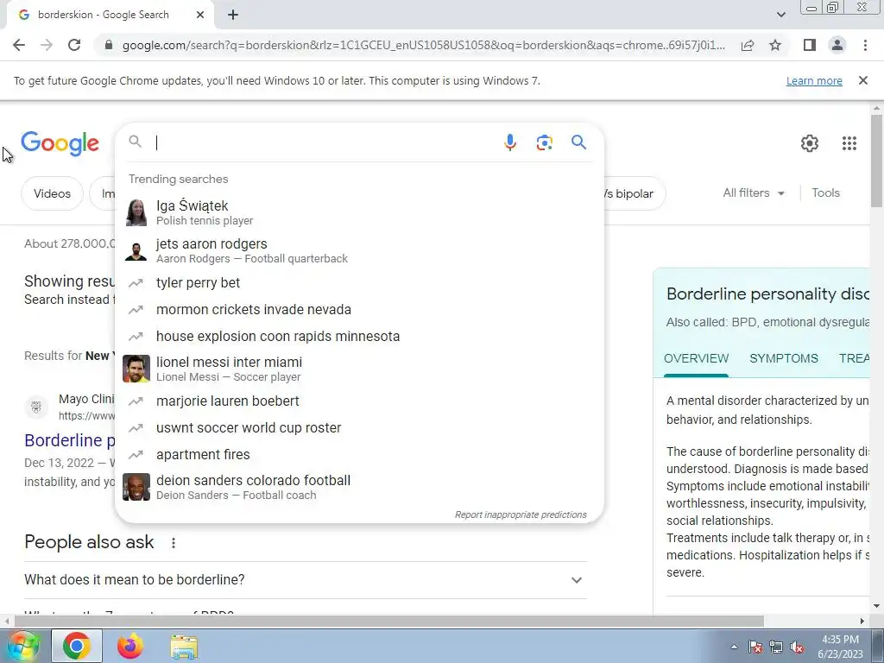The height and width of the screenshot is (663, 884).
Task: Click the horizontal scrollbar right arrow
Action: [x=862, y=621]
